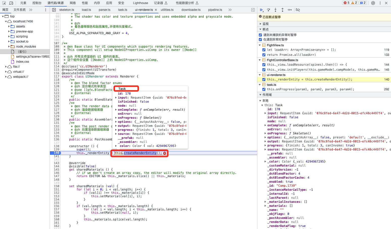Show more editor tabs after pipeline.ts
Screen dimensions: 391x229
coord(230,10)
